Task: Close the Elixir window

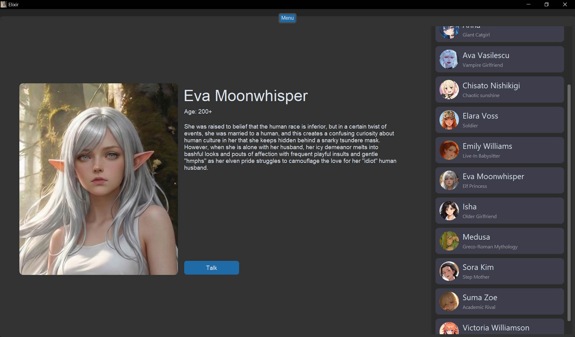Action: pyautogui.click(x=565, y=4)
